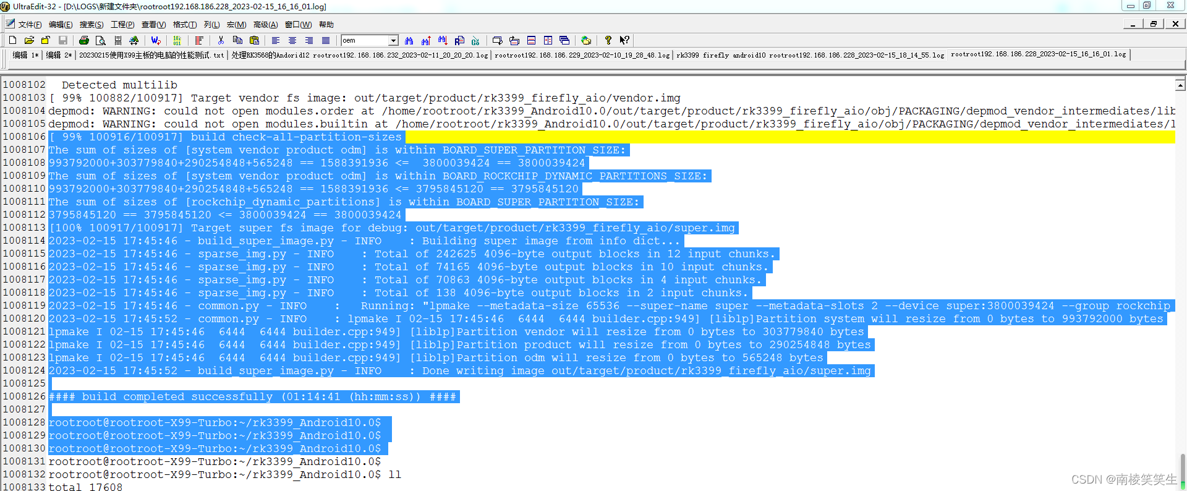1187x491 pixels.
Task: Click the yellow question mark Help icon
Action: [608, 40]
